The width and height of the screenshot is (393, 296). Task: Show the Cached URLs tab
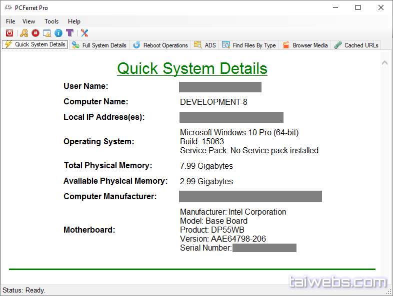tap(356, 45)
